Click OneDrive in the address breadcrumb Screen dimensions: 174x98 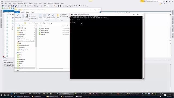(x=30, y=23)
